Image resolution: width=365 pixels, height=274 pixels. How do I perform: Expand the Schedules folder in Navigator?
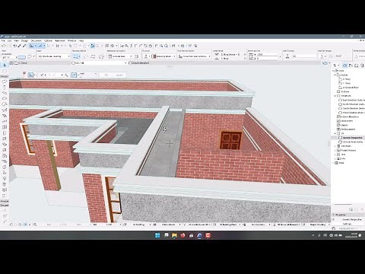tap(335, 146)
